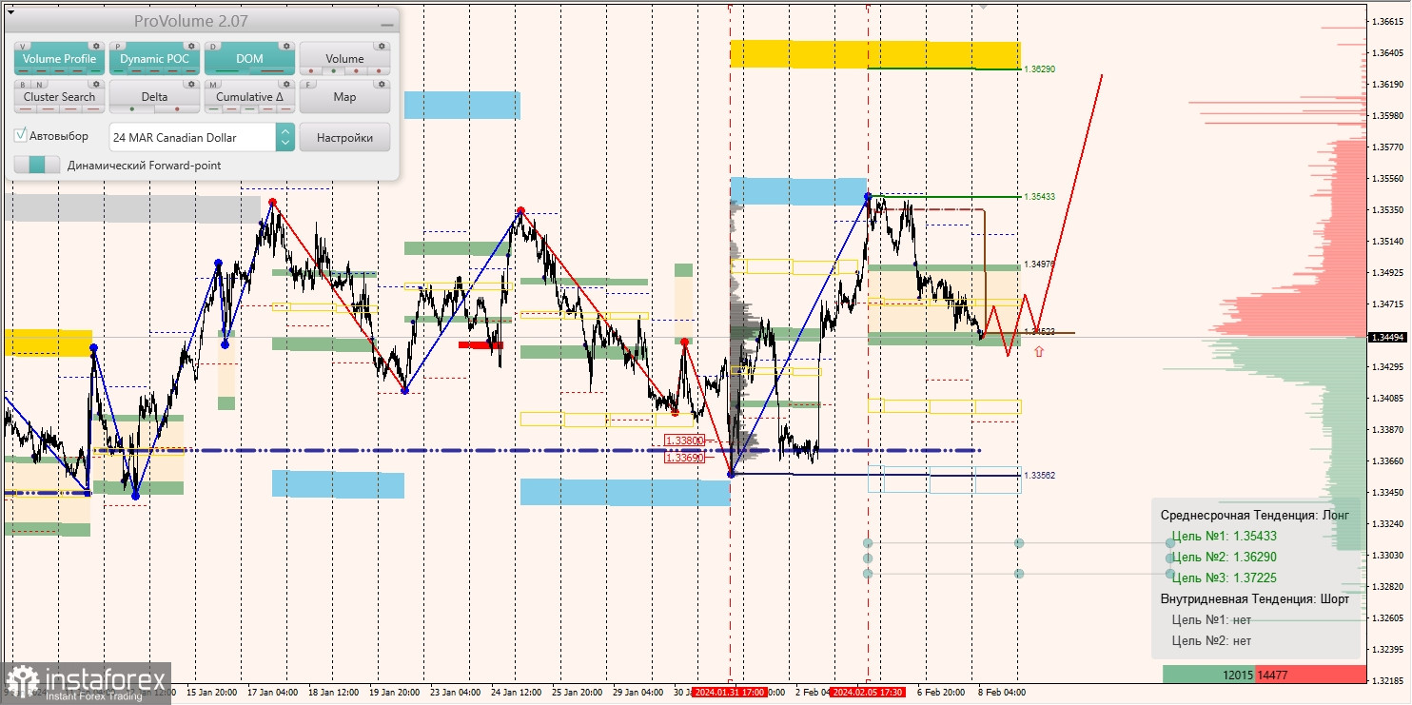Click the Среднесрочная Тенденция: Лонг label
The width and height of the screenshot is (1412, 705).
1255,515
